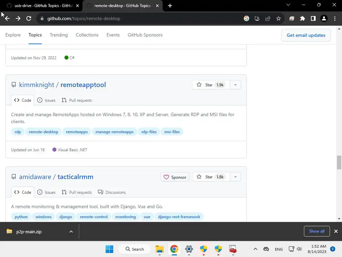The height and width of the screenshot is (257, 342).
Task: Open Issues tab of remoteapptool
Action: pyautogui.click(x=46, y=100)
